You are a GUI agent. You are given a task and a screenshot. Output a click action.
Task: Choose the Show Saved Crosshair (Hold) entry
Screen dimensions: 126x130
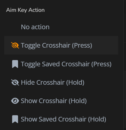pyautogui.click(x=61, y=119)
